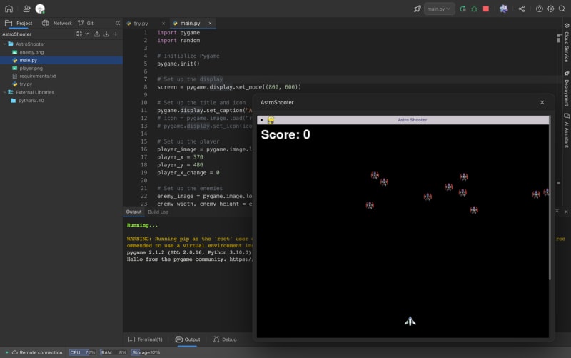Select the Output tab in output panel
Screen dimensions: 571x358
133,212
